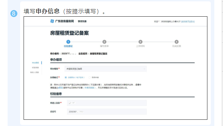The image size is (223, 126).
Task: Choose the 全程网办（电子签章）radio option
Action: tap(66, 77)
